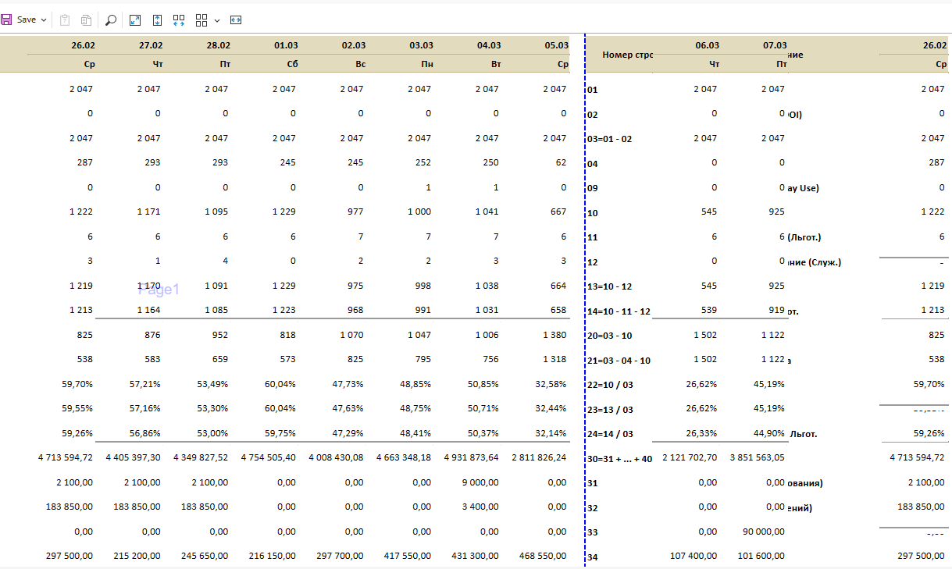This screenshot has width=952, height=569.
Task: Click the 06.03 date header
Action: coord(707,45)
